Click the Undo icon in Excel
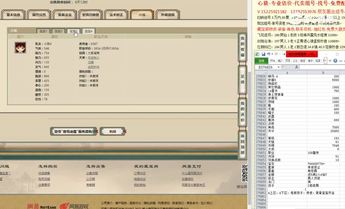The width and height of the screenshot is (345, 209). click(269, 54)
